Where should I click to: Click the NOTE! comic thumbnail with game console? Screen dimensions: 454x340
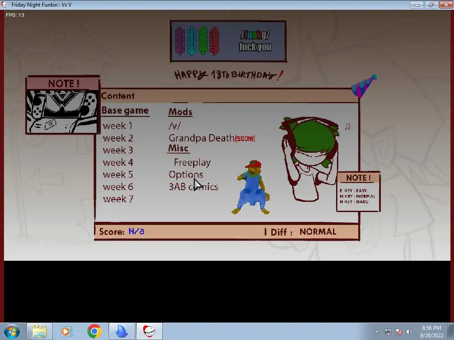click(63, 105)
